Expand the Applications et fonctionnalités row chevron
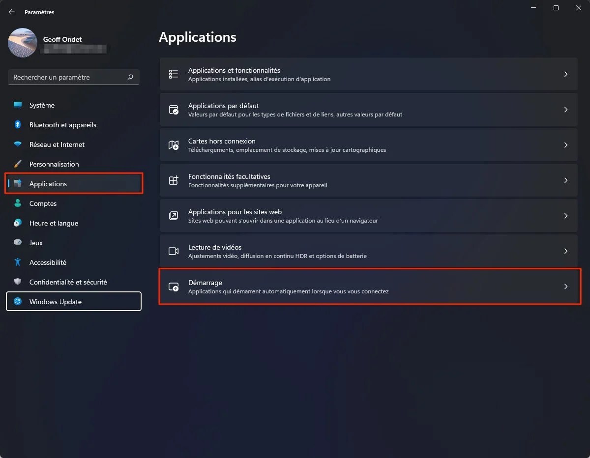Image resolution: width=590 pixels, height=458 pixels. tap(566, 74)
